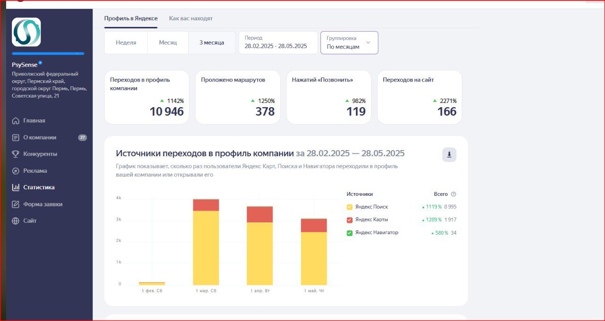Click the blue profile completion progress bar

tap(48, 54)
